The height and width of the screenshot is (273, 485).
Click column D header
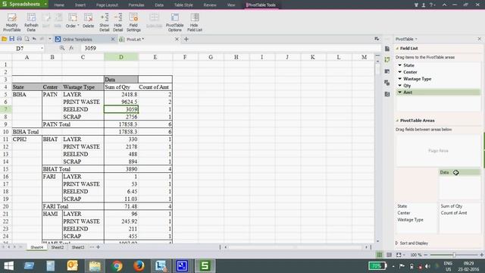click(x=121, y=57)
